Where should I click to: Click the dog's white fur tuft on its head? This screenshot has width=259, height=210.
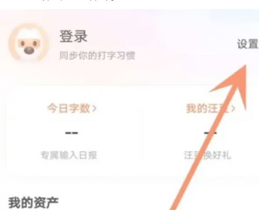[x=29, y=34]
